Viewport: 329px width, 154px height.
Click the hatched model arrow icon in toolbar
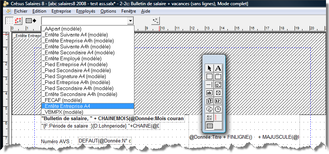[31, 21]
